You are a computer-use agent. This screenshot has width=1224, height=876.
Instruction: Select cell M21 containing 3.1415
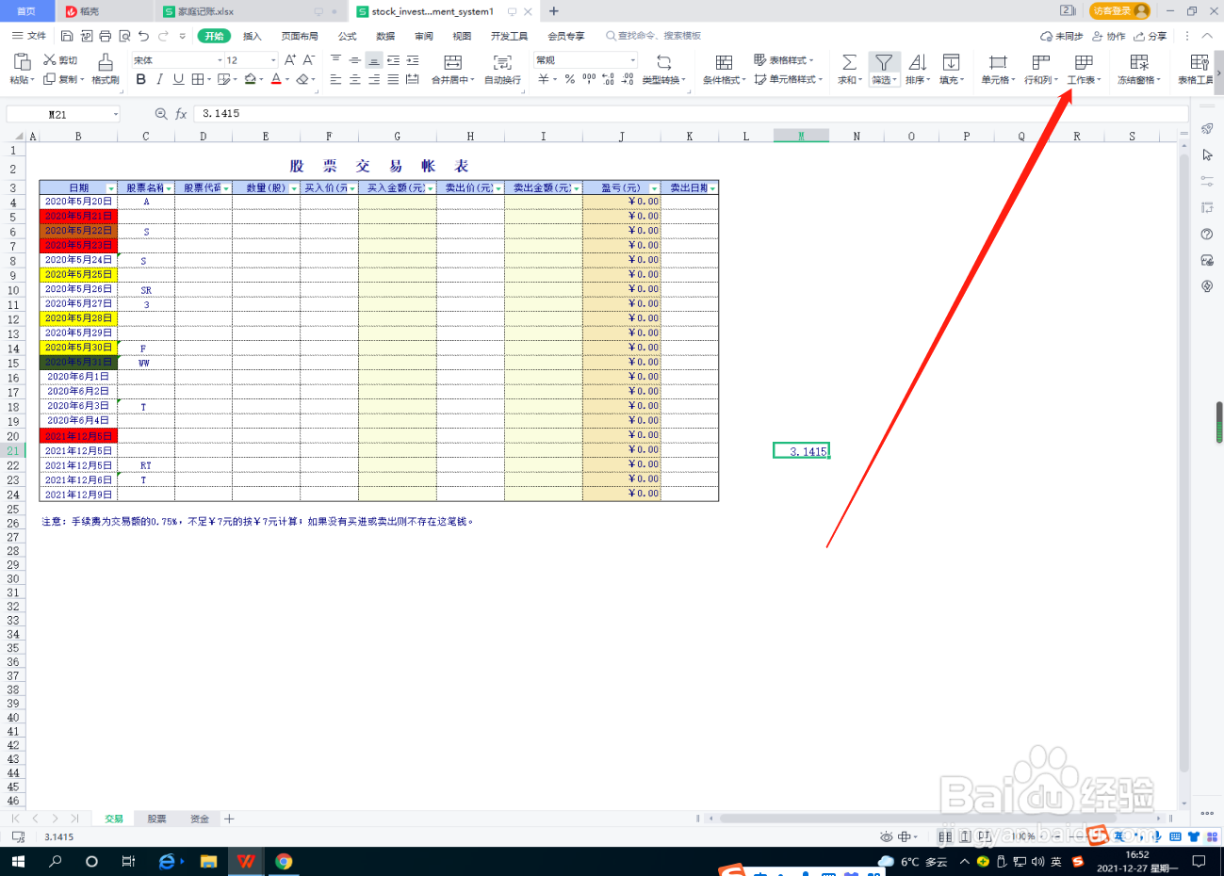tap(801, 451)
